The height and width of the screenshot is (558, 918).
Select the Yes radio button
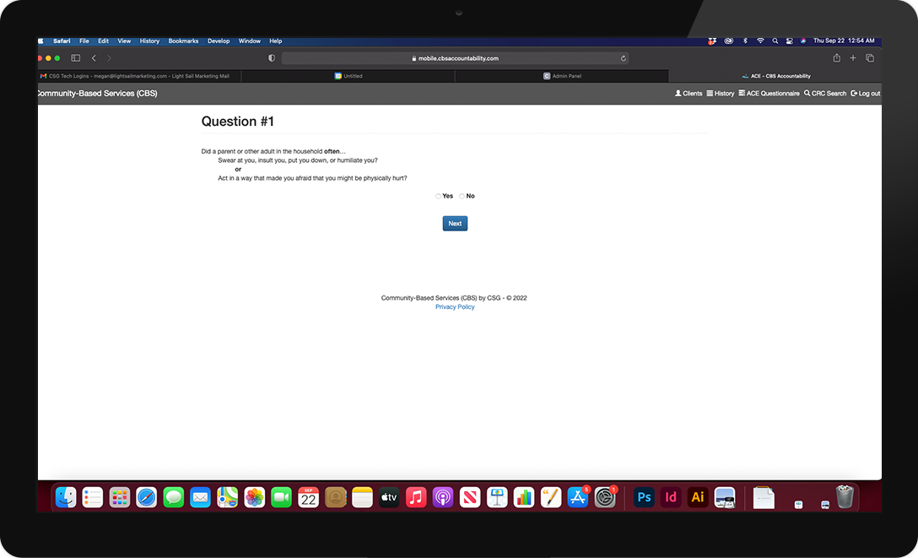coord(439,196)
